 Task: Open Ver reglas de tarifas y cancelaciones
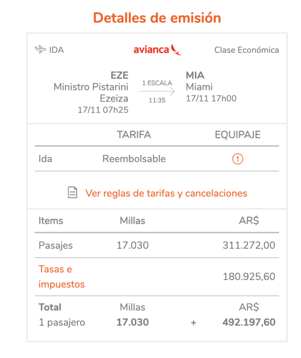[x=166, y=193]
